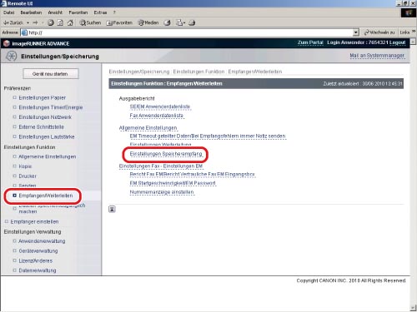The image size is (417, 312).
Task: Click the scrollbar up arrow
Action: tap(413, 42)
